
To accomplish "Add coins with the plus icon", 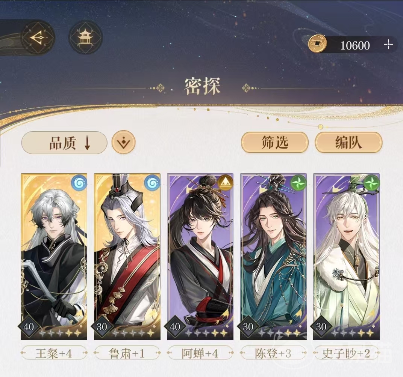I will coord(388,44).
